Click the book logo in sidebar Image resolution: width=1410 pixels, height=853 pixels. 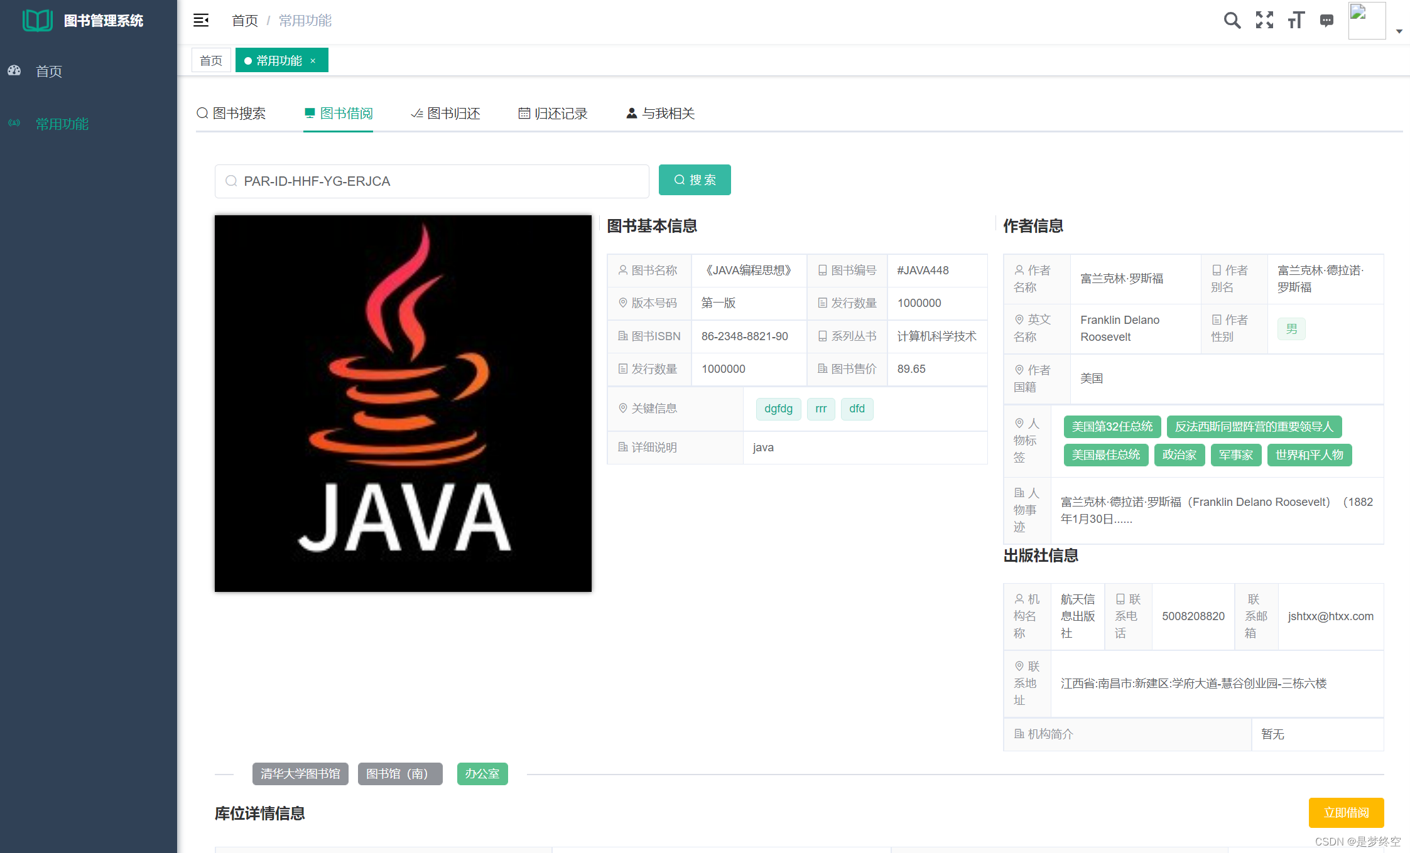click(37, 21)
